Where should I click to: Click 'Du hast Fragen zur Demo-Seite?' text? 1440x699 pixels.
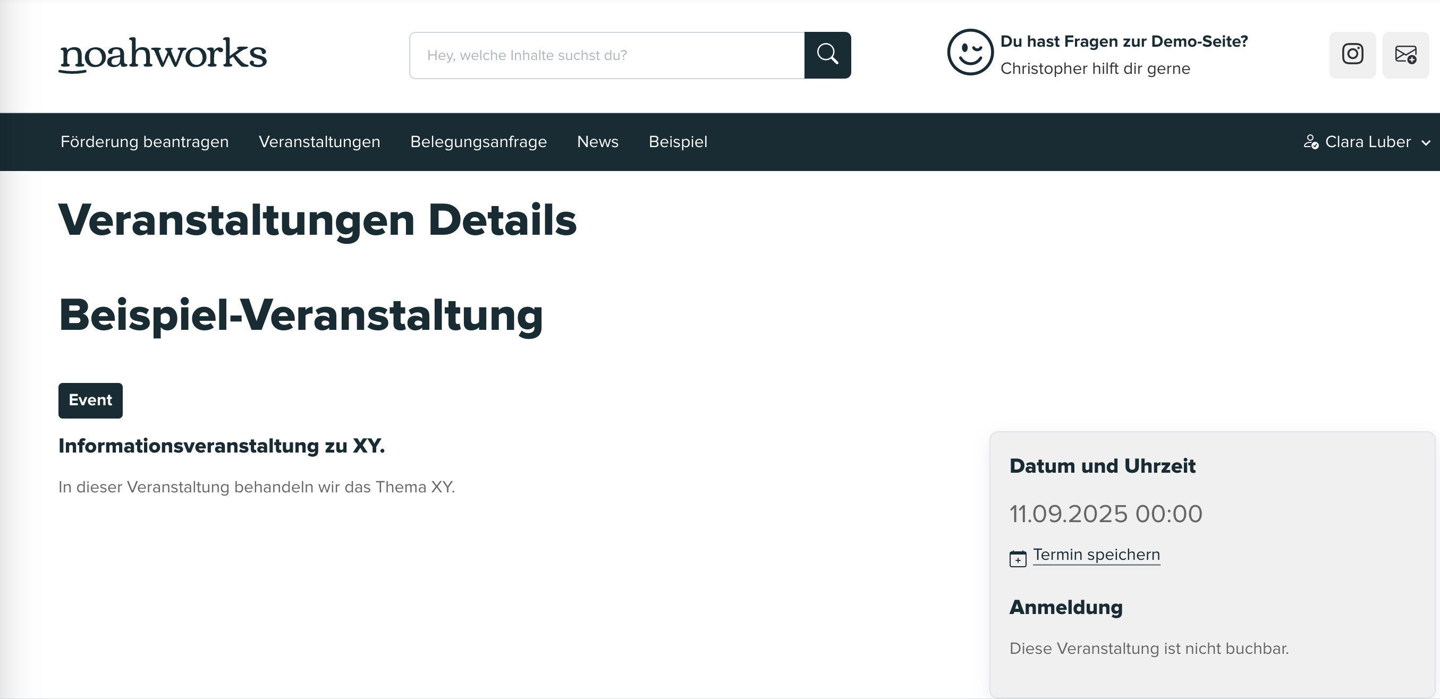tap(1124, 41)
